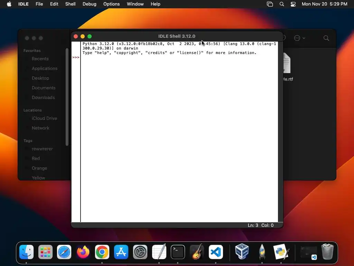354x266 pixels.
Task: Open the Debug menu
Action: [90, 4]
